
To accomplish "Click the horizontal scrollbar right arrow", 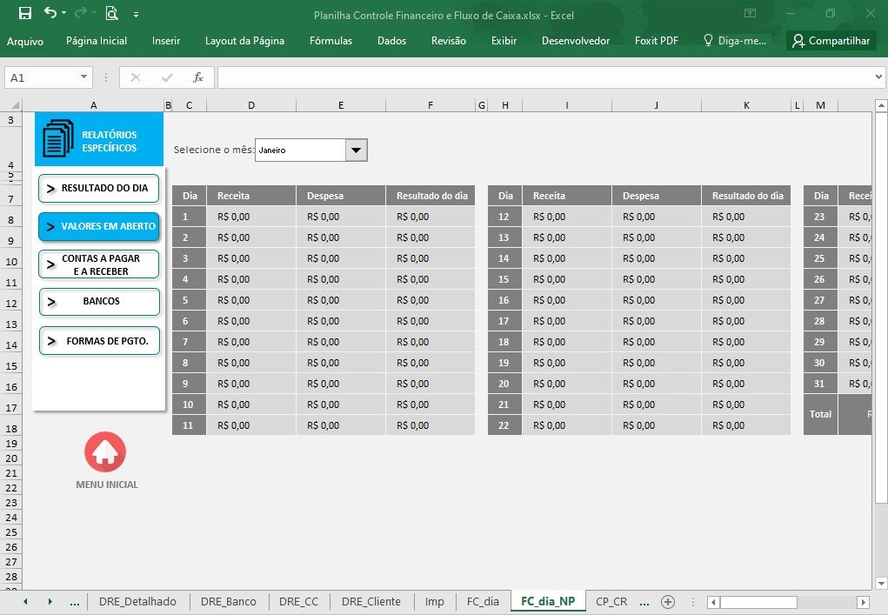I will pyautogui.click(x=863, y=602).
